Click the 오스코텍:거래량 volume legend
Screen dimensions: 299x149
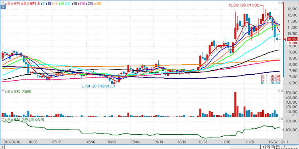pyautogui.click(x=19, y=92)
